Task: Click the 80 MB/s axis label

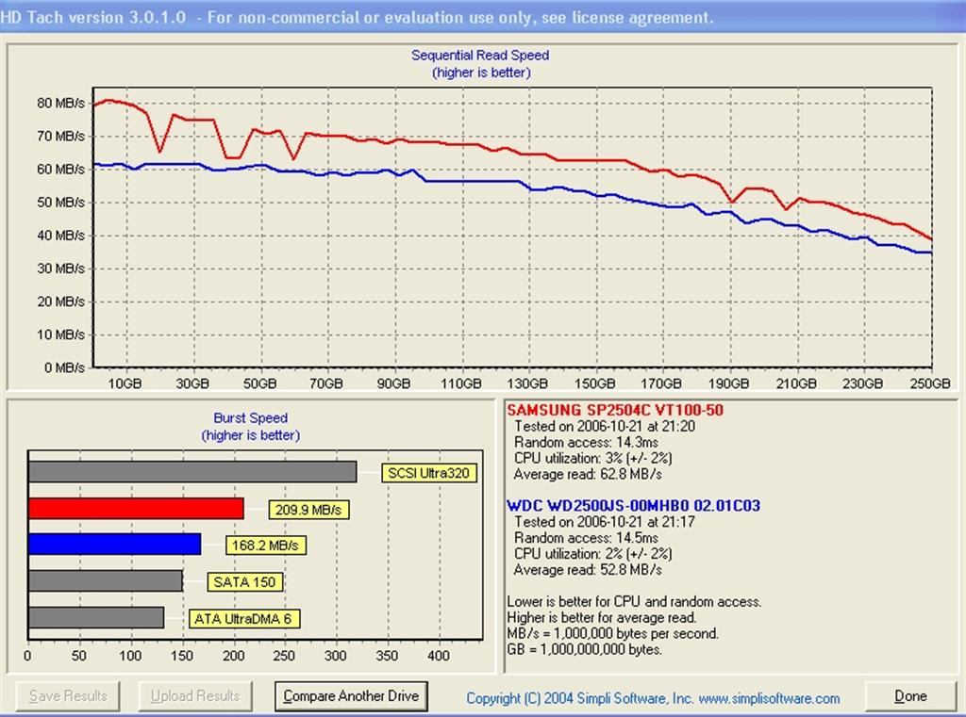Action: 61,103
